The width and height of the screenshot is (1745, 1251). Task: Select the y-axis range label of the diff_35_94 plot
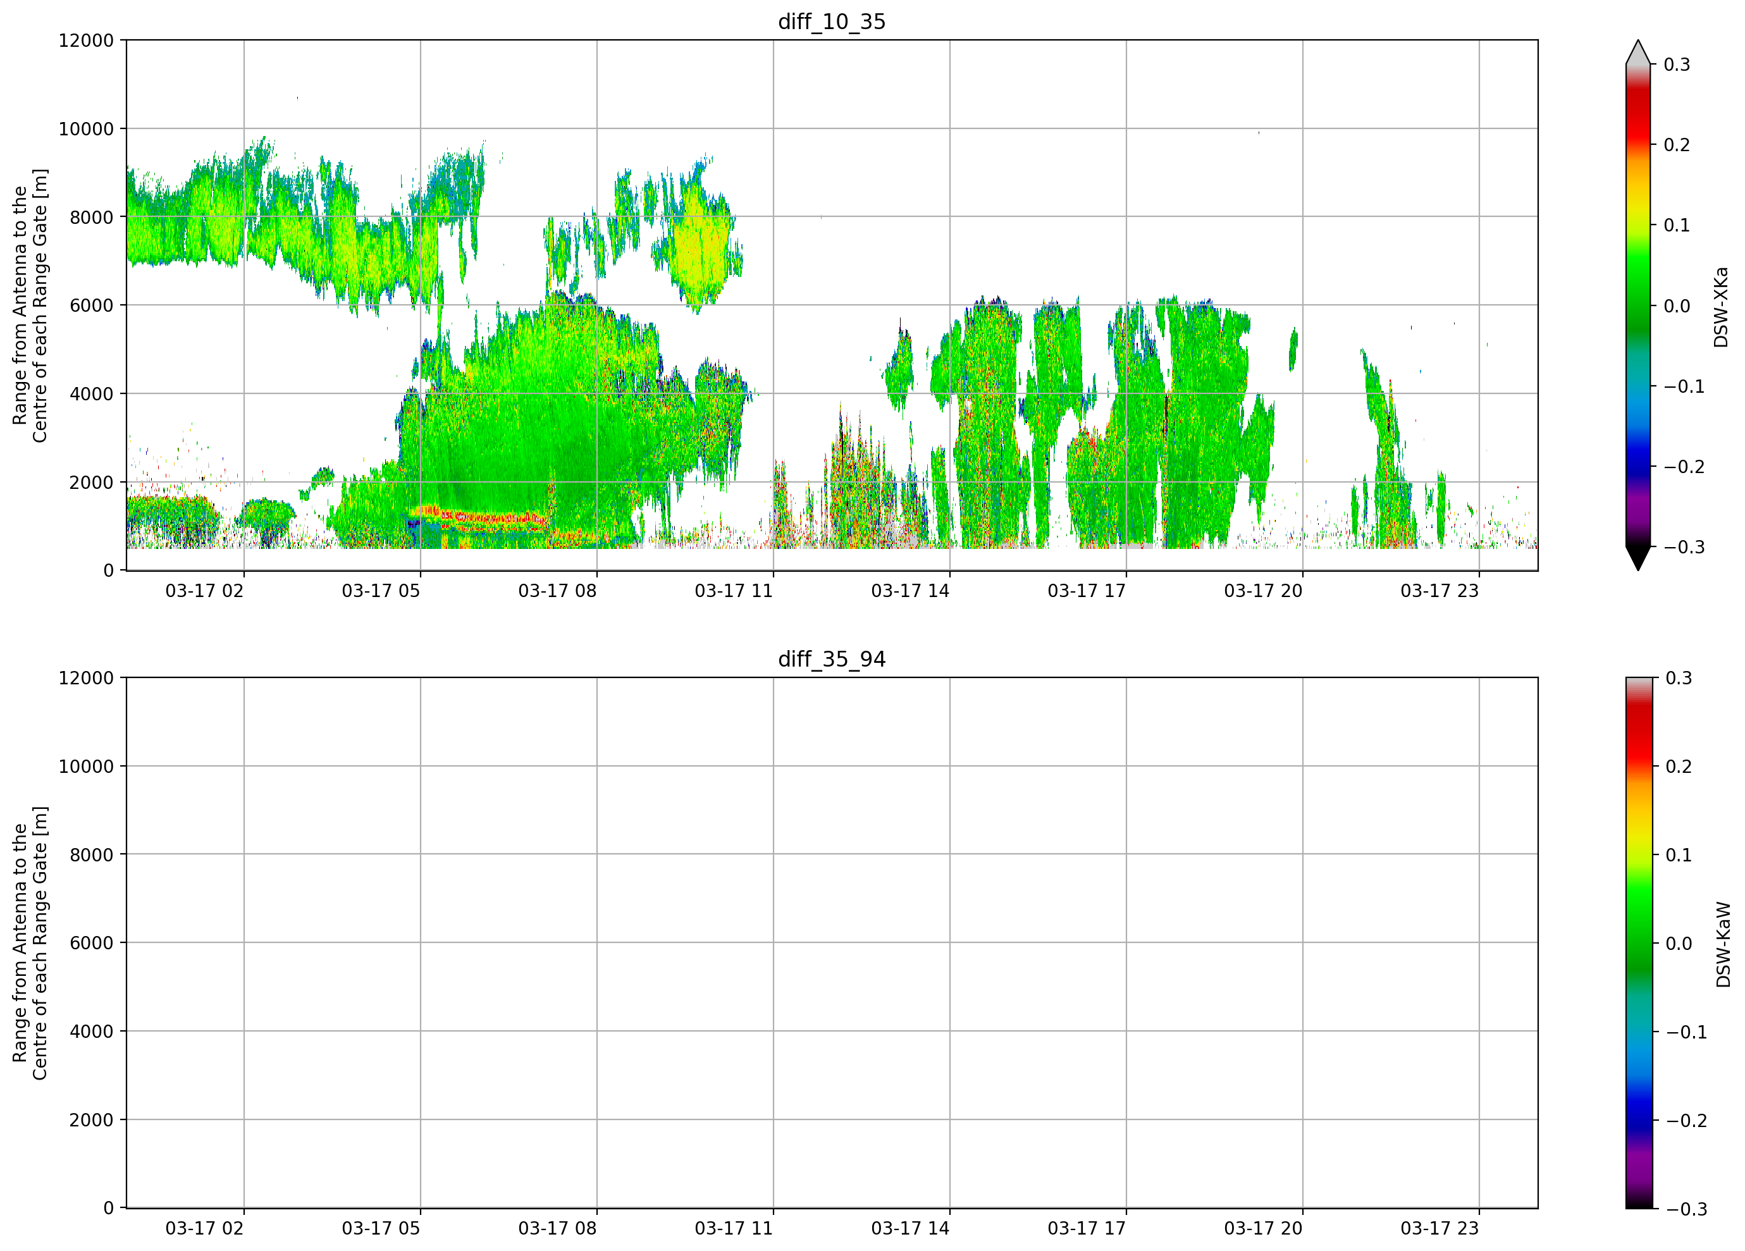tap(30, 943)
